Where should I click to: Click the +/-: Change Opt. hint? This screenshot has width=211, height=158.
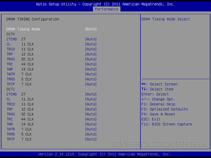tap(158, 99)
